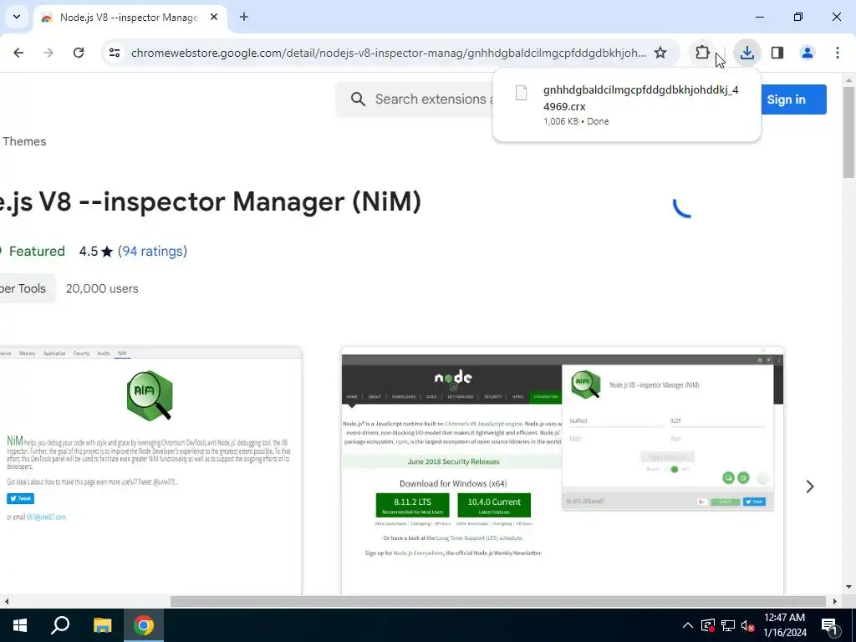This screenshot has height=642, width=856.
Task: Open the Downloads toolbar button
Action: tap(746, 53)
